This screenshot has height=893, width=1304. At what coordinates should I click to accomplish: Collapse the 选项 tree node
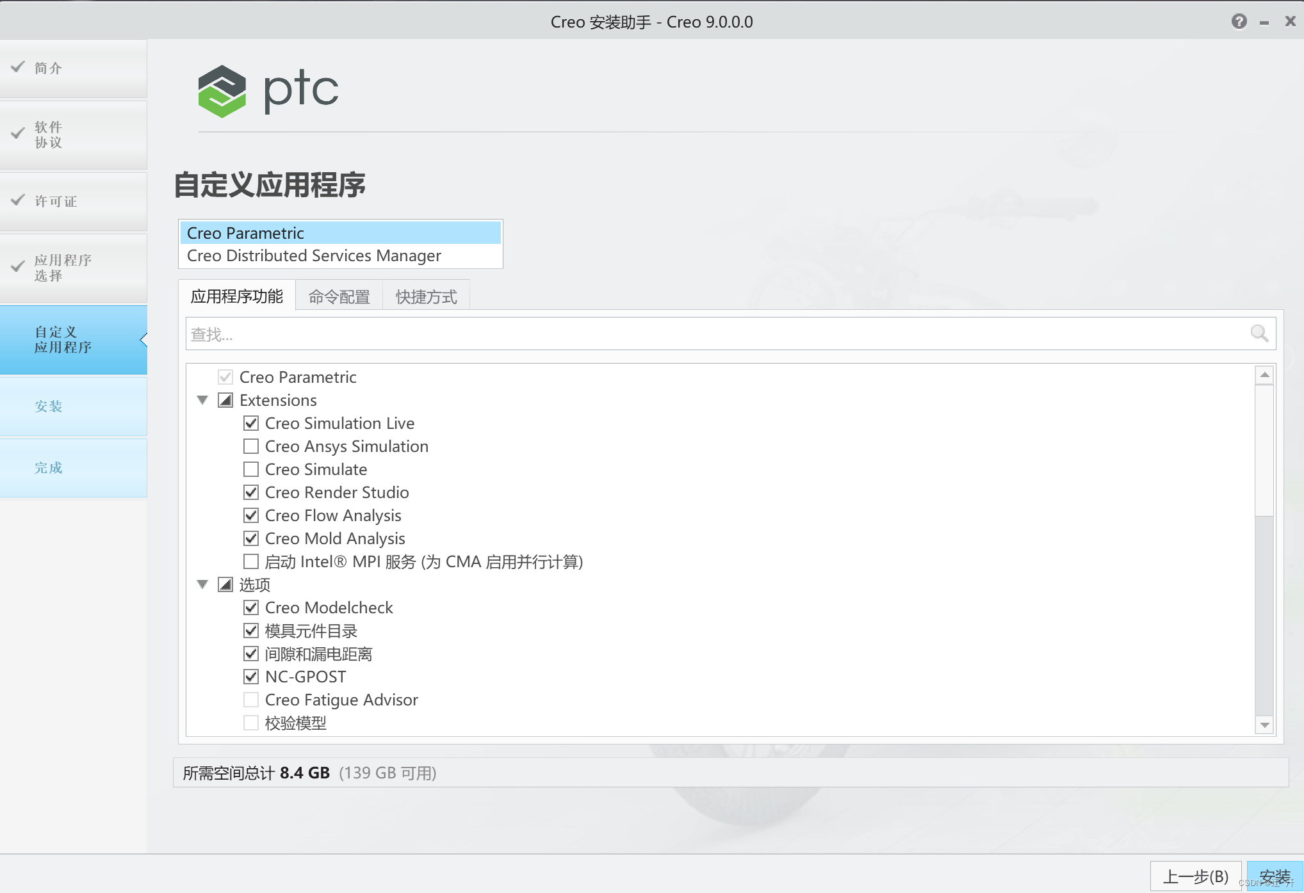pos(202,584)
